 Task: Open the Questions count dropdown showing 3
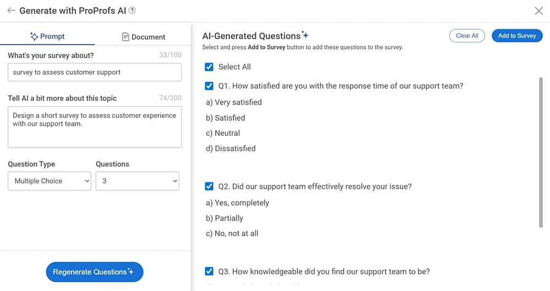coord(137,181)
